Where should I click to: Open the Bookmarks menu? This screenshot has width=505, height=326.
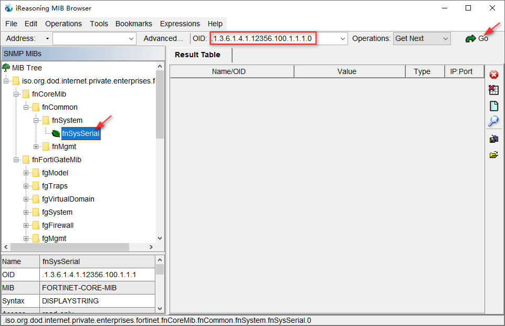point(133,24)
